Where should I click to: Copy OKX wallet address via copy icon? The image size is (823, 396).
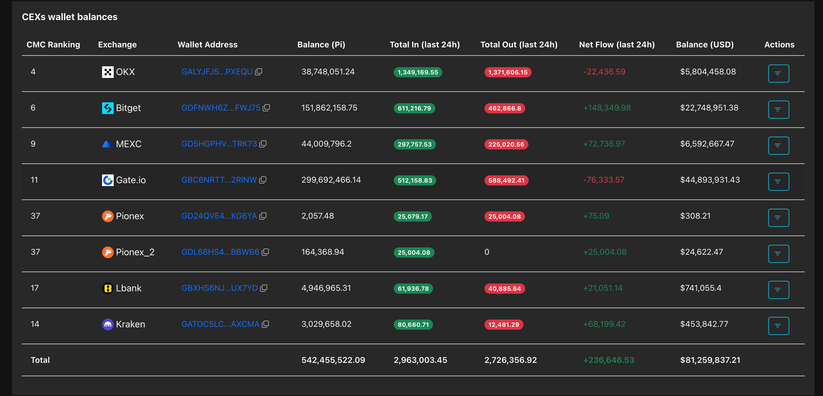[259, 72]
